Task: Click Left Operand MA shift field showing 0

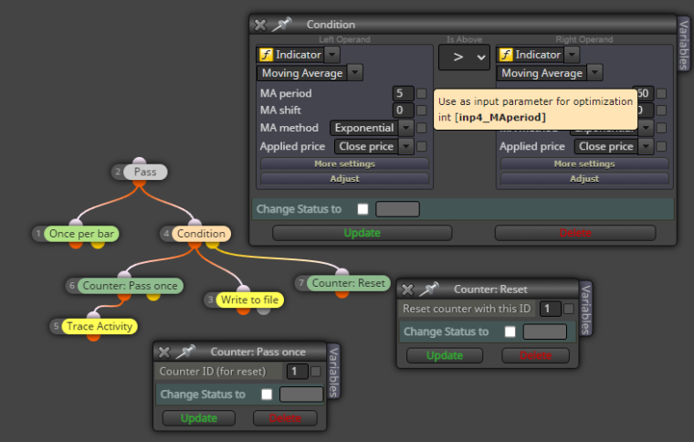Action: pyautogui.click(x=404, y=110)
